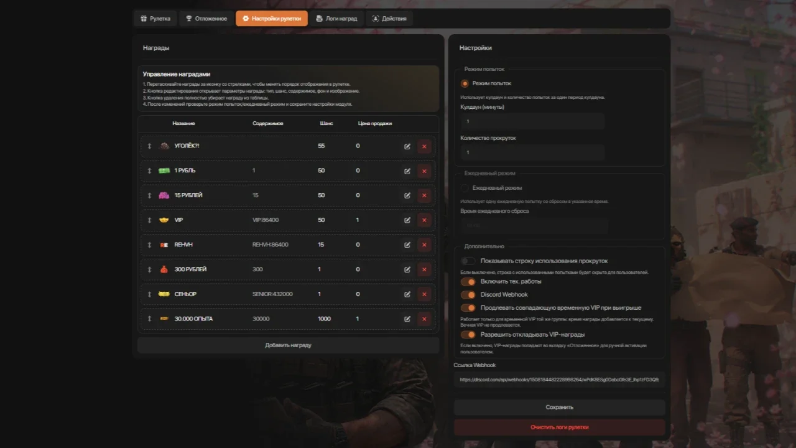Toggle Показывать строку использования прокруток
Image resolution: width=796 pixels, height=448 pixels.
[468, 261]
